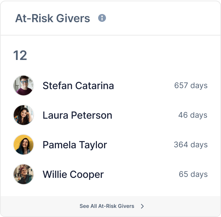Open Laura Peterson's name entry
This screenshot has width=221, height=217.
(x=77, y=115)
